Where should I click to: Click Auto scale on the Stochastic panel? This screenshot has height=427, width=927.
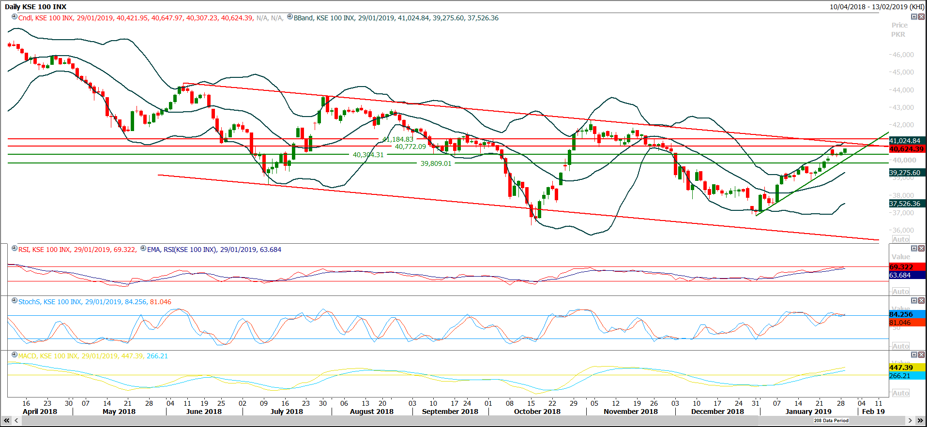pos(900,346)
